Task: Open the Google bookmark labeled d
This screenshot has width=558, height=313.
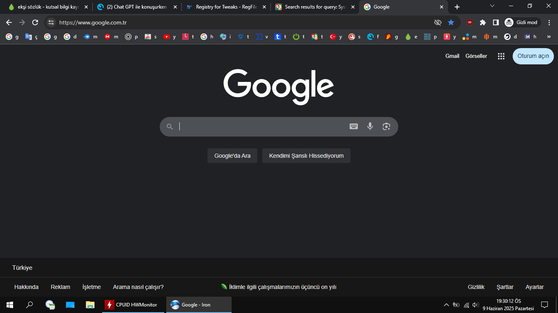Action: pos(70,37)
